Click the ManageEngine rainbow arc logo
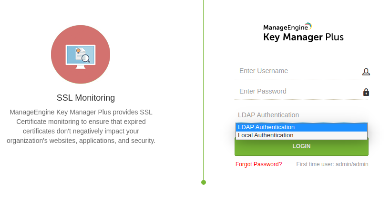390x198 pixels. 308,26
